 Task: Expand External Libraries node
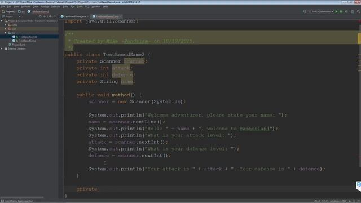[x=2, y=48]
